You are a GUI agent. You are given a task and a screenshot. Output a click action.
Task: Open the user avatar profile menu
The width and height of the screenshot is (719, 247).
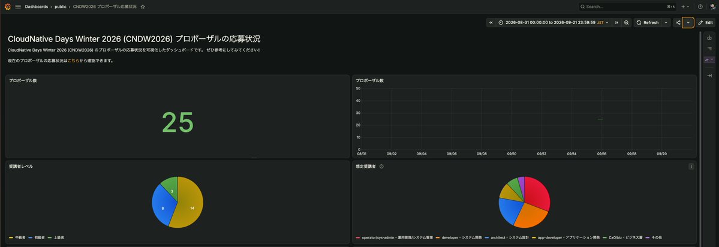[712, 7]
